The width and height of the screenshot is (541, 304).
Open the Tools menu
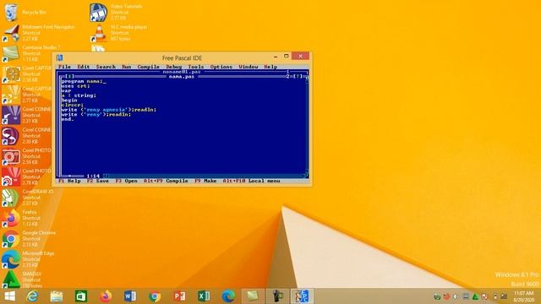(195, 67)
